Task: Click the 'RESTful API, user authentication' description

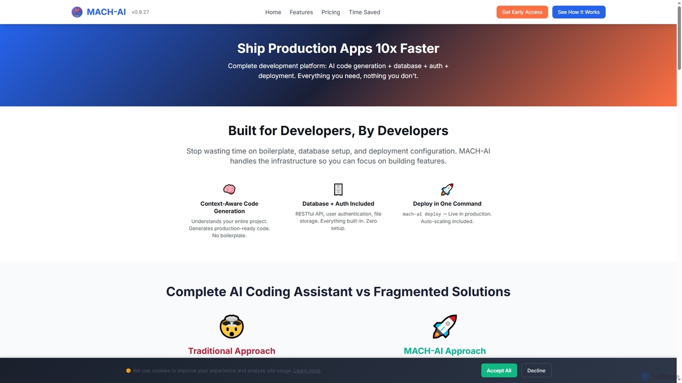Action: [338, 221]
